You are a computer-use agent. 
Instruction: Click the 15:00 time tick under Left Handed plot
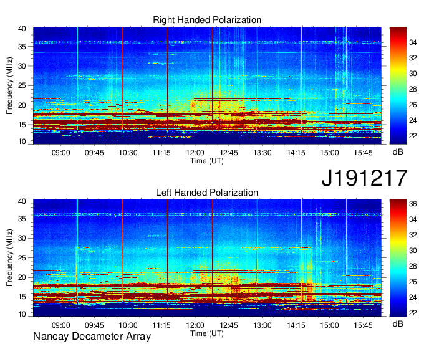(x=329, y=325)
